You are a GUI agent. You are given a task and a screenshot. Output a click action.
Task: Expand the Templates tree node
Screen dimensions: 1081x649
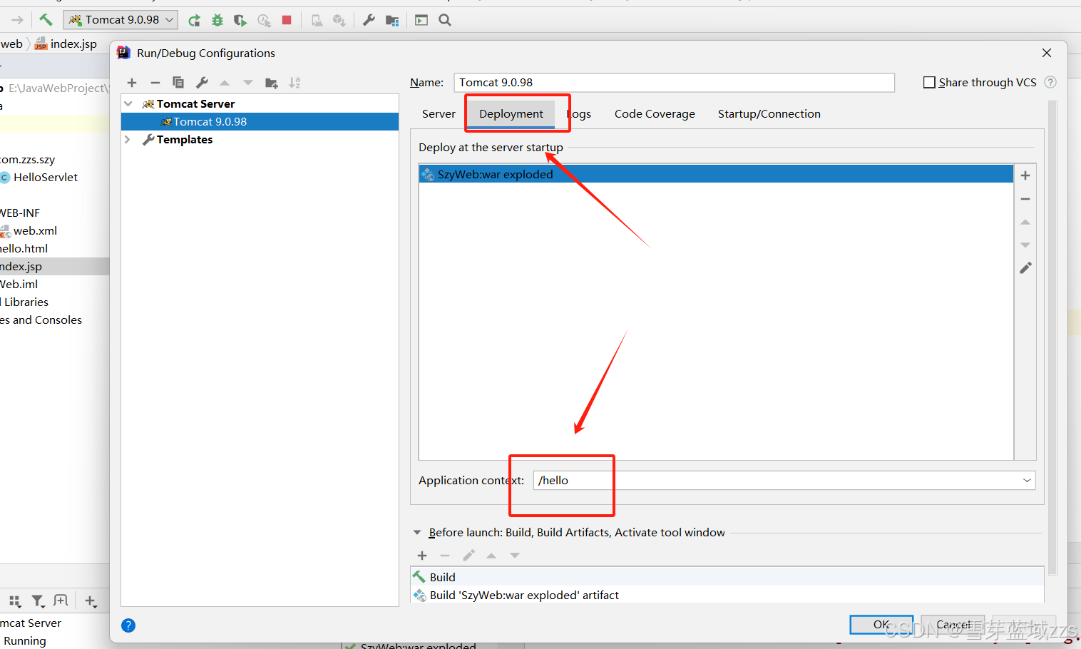point(128,139)
